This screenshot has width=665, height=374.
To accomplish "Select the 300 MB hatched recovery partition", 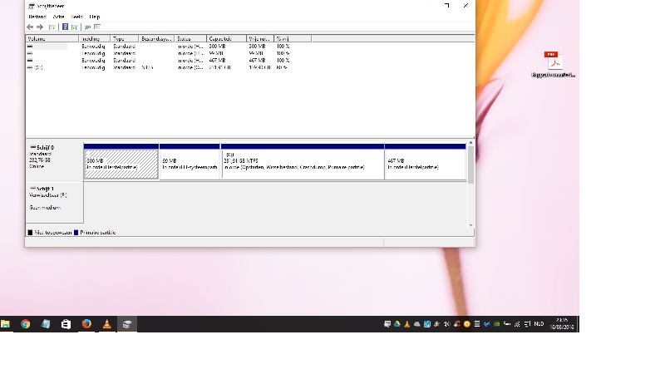I will [x=121, y=164].
